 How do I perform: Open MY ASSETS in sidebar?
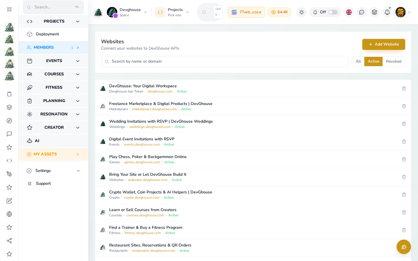tap(53, 154)
